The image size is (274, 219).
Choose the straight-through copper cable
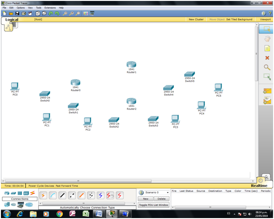(62, 195)
